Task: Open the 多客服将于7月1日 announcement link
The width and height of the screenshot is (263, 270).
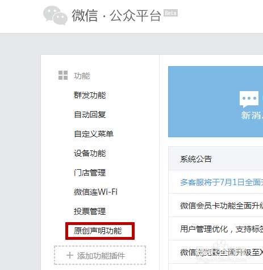Action: click(222, 182)
